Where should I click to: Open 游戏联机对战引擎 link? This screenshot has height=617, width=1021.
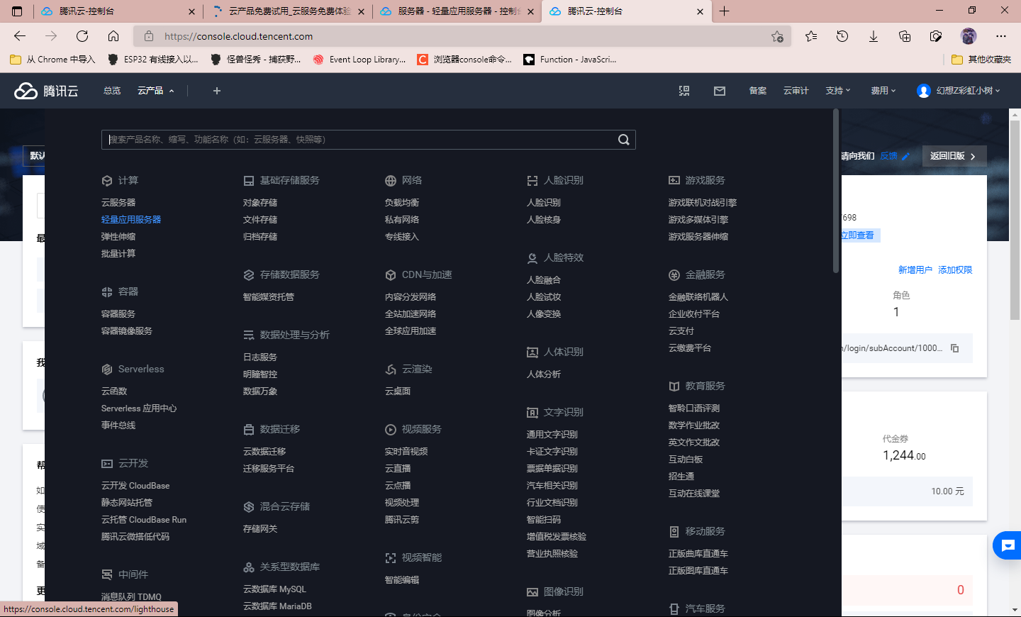[703, 203]
